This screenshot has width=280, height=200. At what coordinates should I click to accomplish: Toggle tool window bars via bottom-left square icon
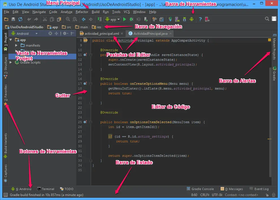pos(6,195)
